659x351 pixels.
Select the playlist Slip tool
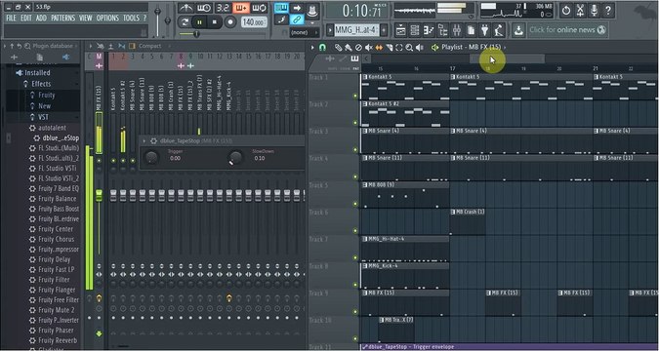379,48
